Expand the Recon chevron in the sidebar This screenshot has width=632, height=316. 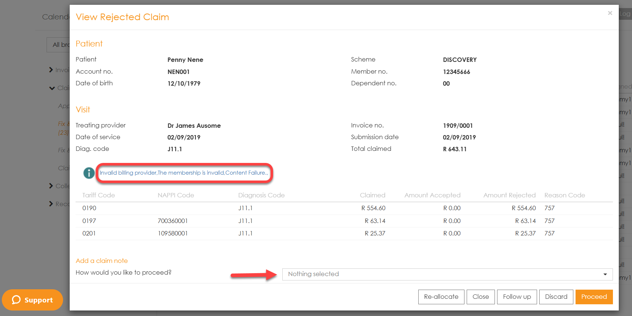click(x=51, y=204)
